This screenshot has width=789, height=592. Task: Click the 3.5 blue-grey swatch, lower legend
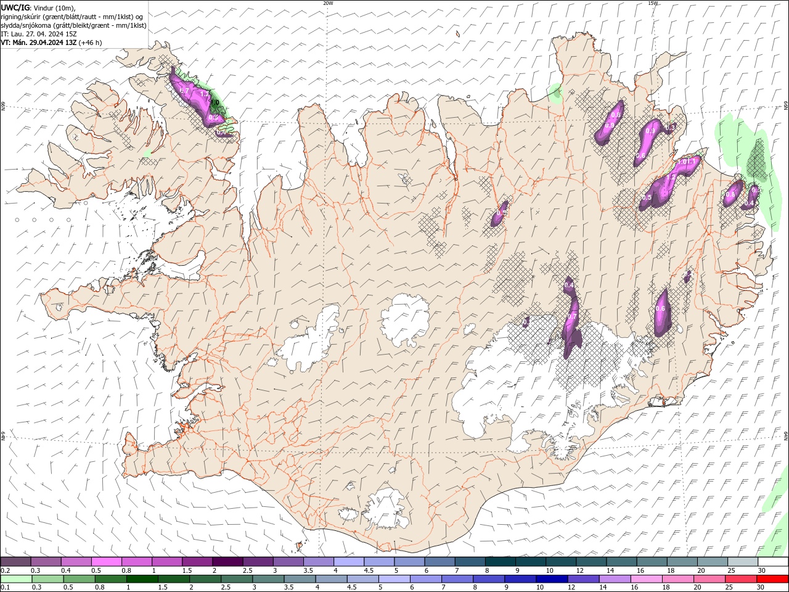pyautogui.click(x=299, y=579)
